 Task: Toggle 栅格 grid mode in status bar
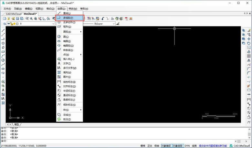point(143,146)
